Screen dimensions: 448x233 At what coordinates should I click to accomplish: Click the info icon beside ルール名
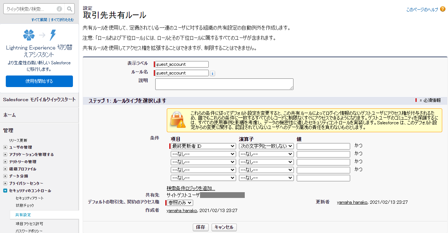tap(213, 73)
